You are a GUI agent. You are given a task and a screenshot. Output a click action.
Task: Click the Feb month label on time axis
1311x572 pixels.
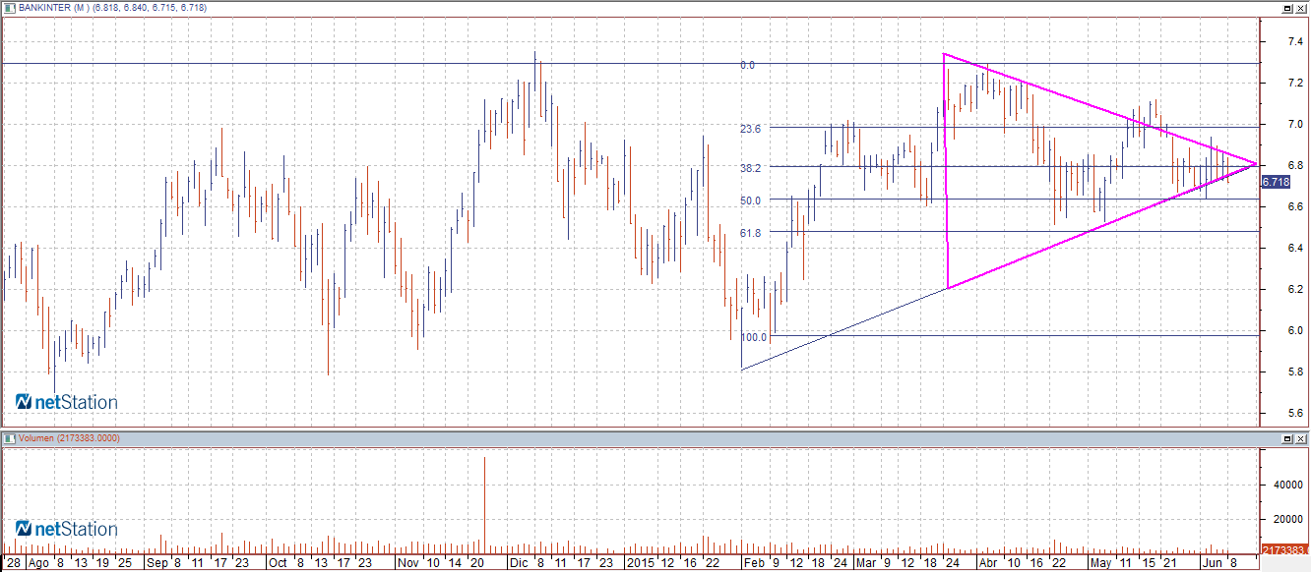[x=753, y=564]
